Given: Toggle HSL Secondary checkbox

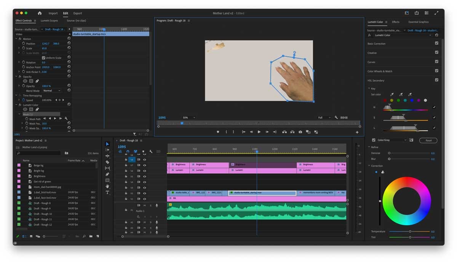Looking at the screenshot, I should click(x=436, y=80).
